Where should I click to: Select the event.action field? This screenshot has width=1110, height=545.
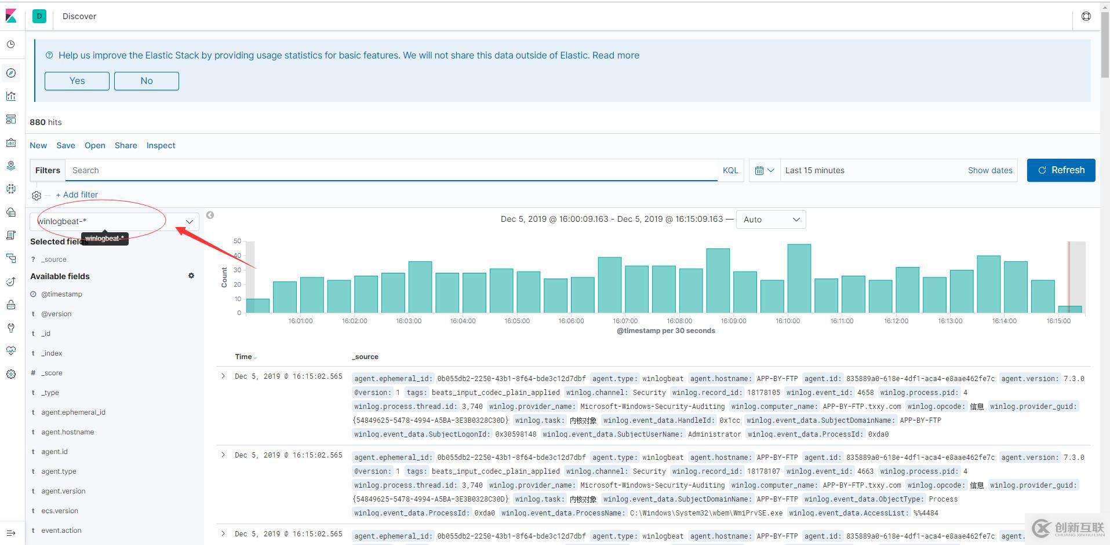(61, 531)
